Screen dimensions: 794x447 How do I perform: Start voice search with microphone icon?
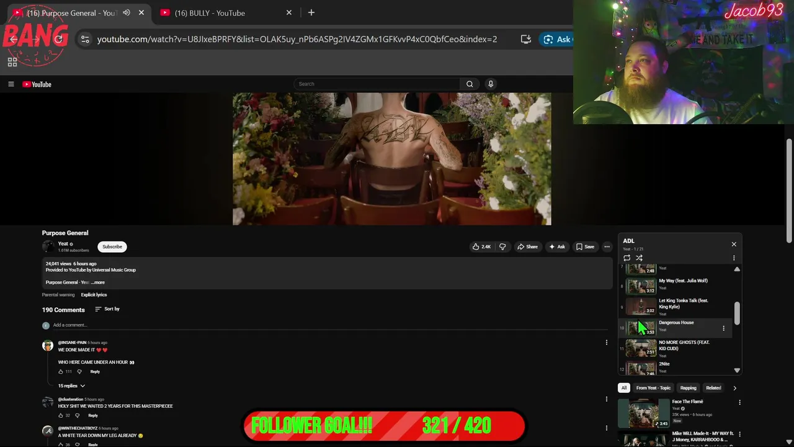click(491, 84)
